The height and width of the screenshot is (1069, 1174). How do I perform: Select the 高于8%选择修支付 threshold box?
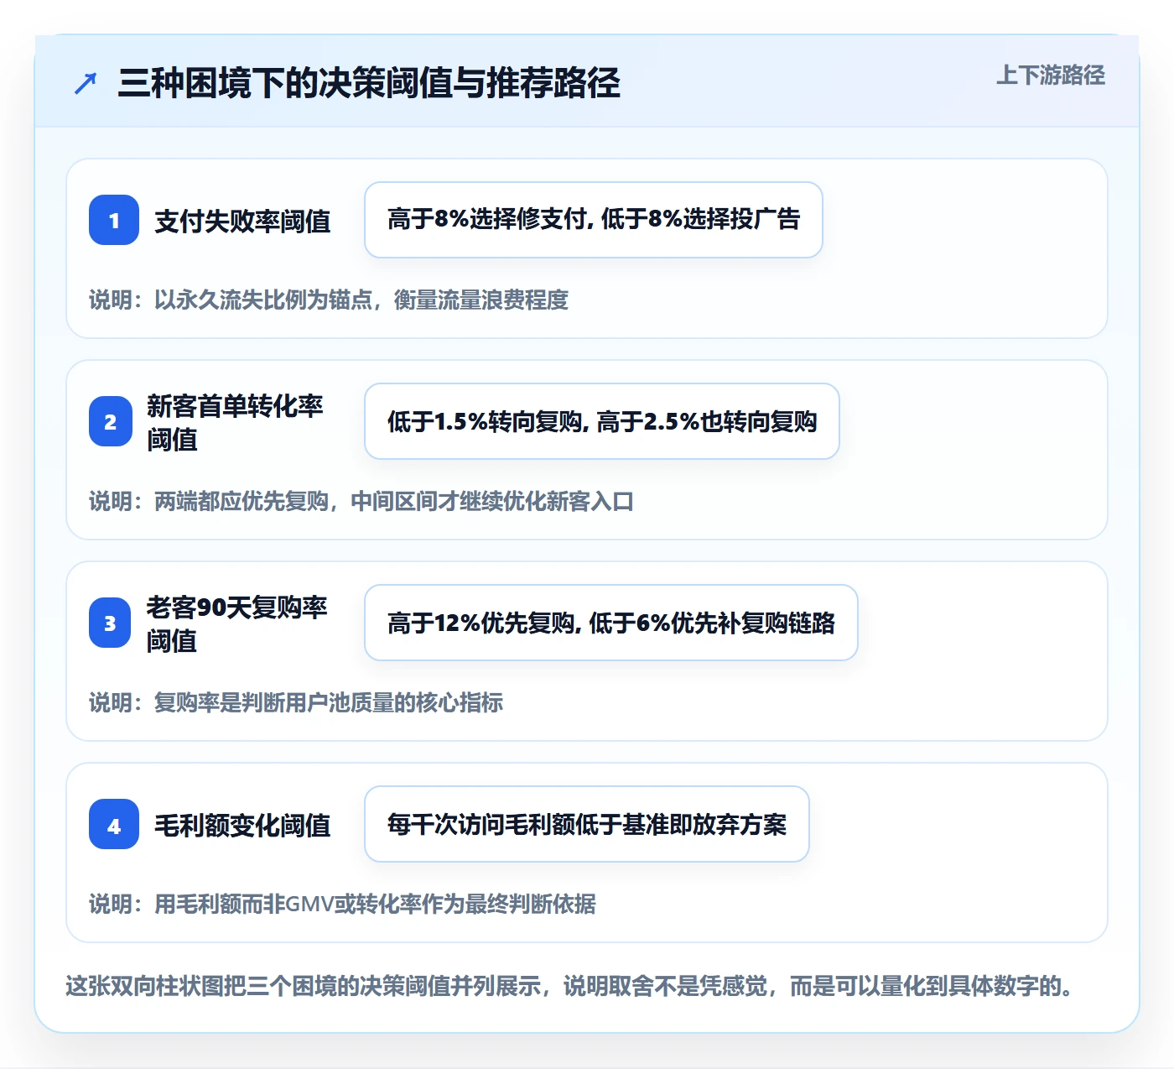click(594, 220)
